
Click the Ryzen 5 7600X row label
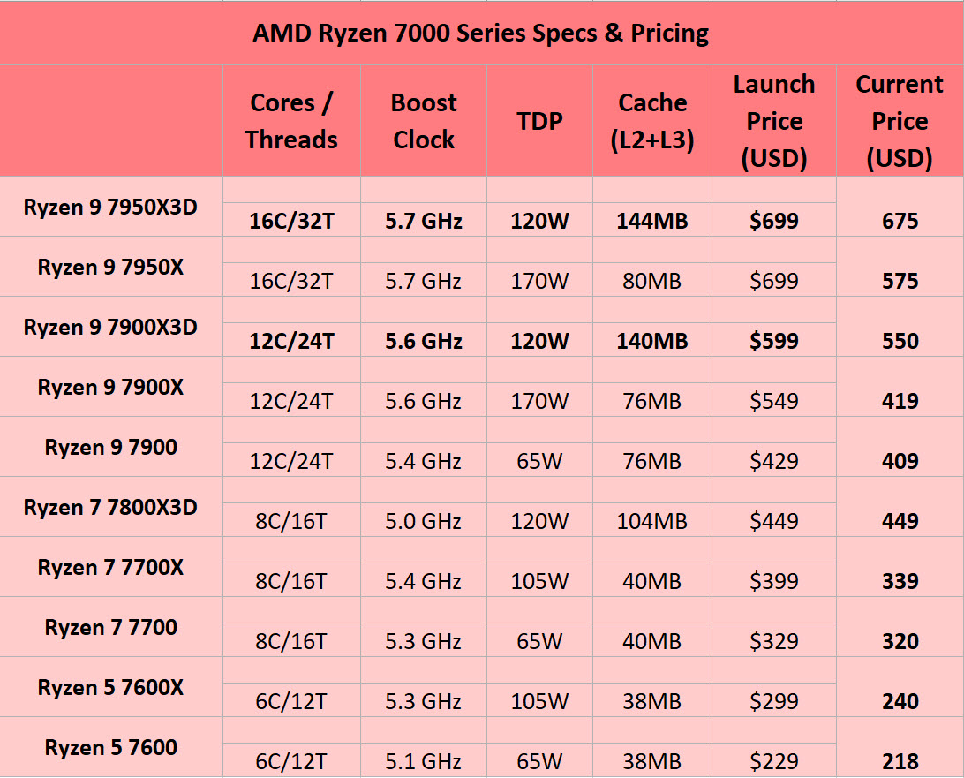110,687
